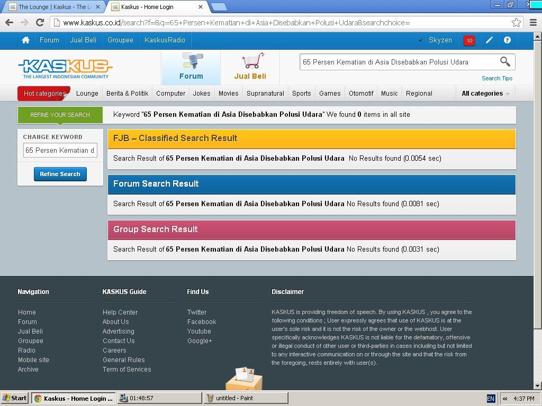Open the Jokes category
Screen dimensions: 542x406
point(202,94)
